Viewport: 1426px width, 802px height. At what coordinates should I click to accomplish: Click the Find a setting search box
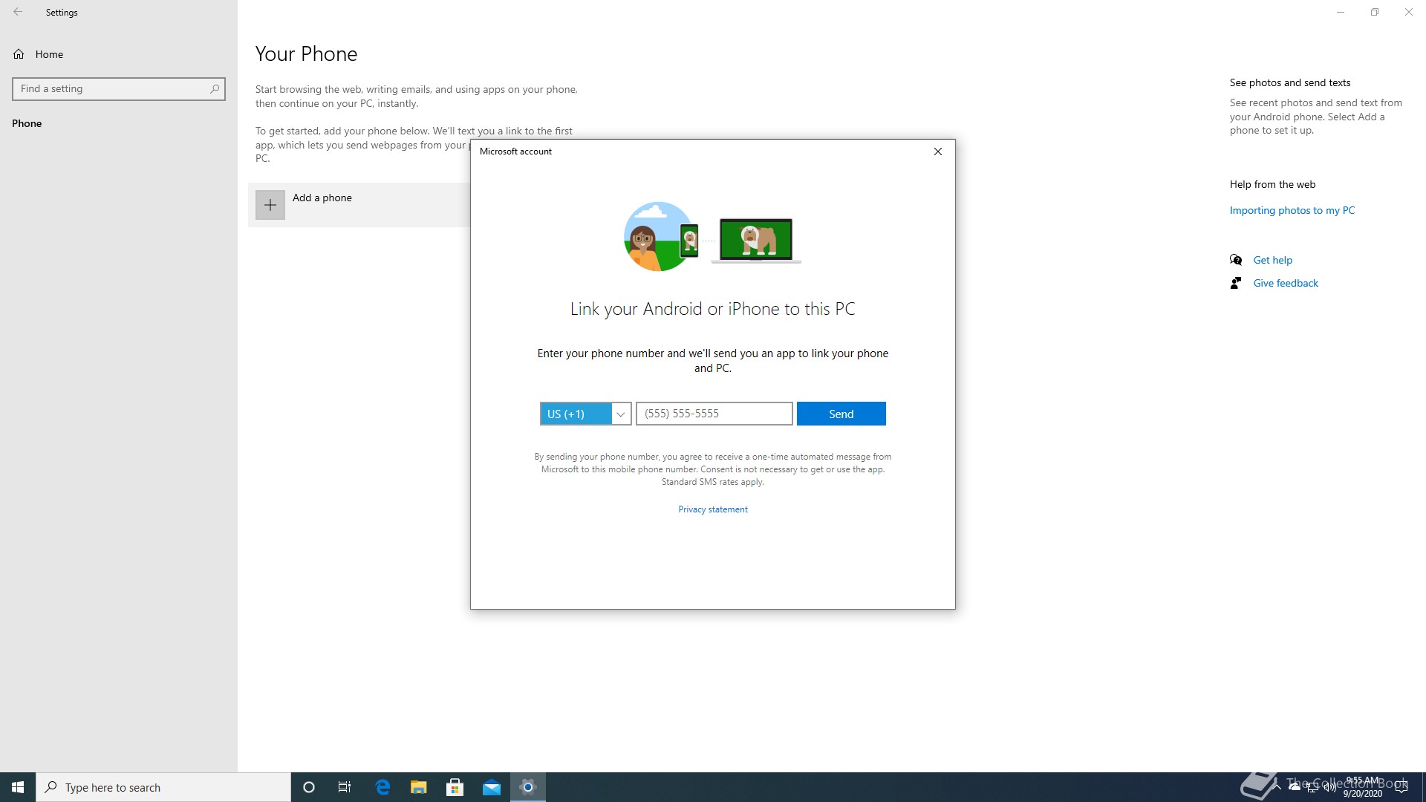(119, 89)
